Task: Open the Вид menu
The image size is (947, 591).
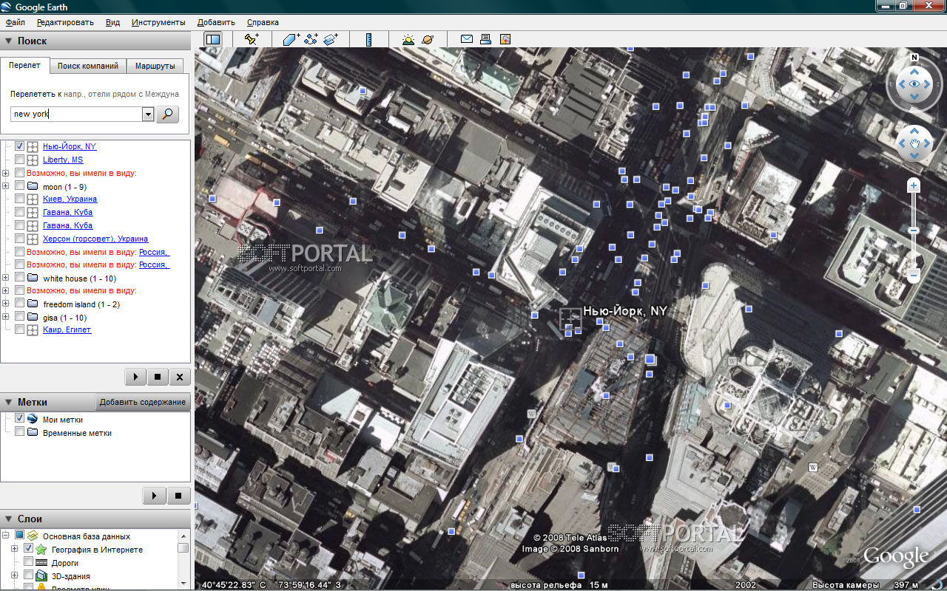Action: [x=112, y=22]
